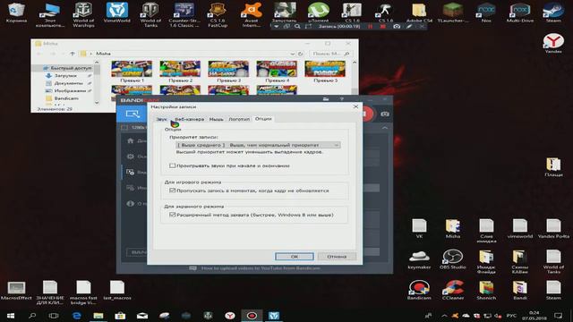Open How to upload videos to YouTube link
This screenshot has height=322, width=573.
(x=261, y=268)
